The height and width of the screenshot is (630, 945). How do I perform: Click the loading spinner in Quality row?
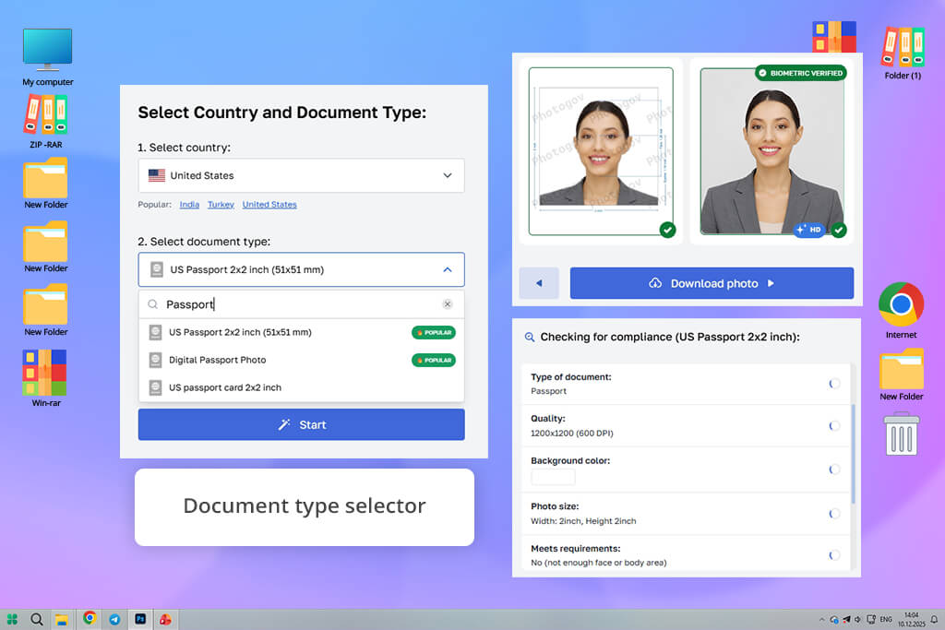(x=834, y=426)
